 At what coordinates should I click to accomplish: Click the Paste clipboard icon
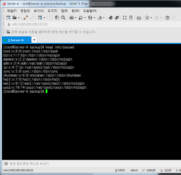tap(57, 18)
